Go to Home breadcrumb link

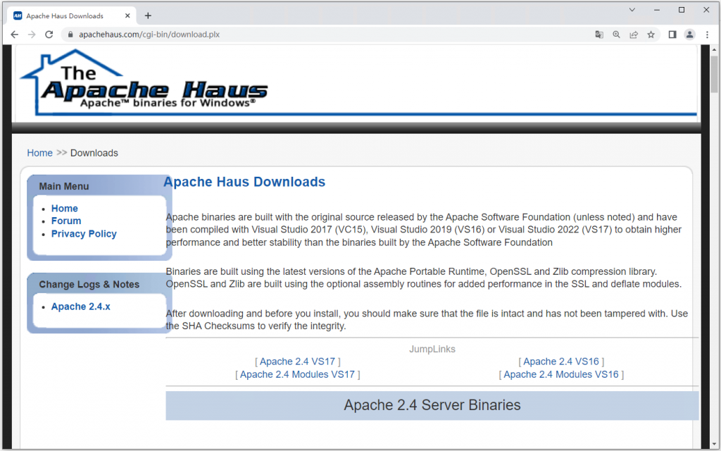[x=39, y=153]
